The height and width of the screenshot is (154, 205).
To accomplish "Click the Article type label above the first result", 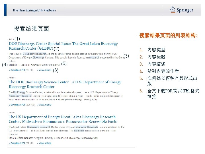I will [11, 39].
